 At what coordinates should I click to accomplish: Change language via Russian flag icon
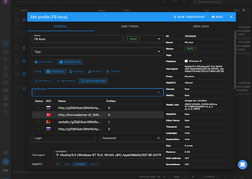point(5,171)
